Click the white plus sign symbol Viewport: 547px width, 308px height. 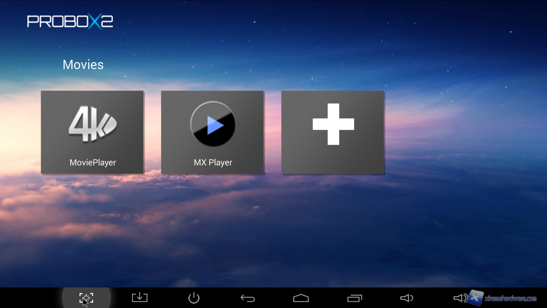point(333,124)
